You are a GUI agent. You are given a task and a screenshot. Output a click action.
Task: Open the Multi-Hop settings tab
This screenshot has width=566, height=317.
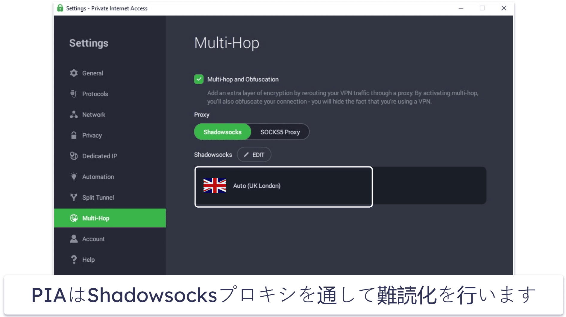[110, 218]
